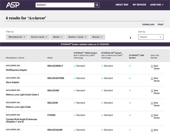Click the PRINT link
Screen dimensions: 170x132
pos(161,25)
